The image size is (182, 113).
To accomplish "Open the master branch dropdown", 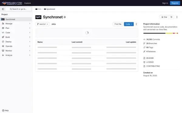I will click(x=42, y=24).
